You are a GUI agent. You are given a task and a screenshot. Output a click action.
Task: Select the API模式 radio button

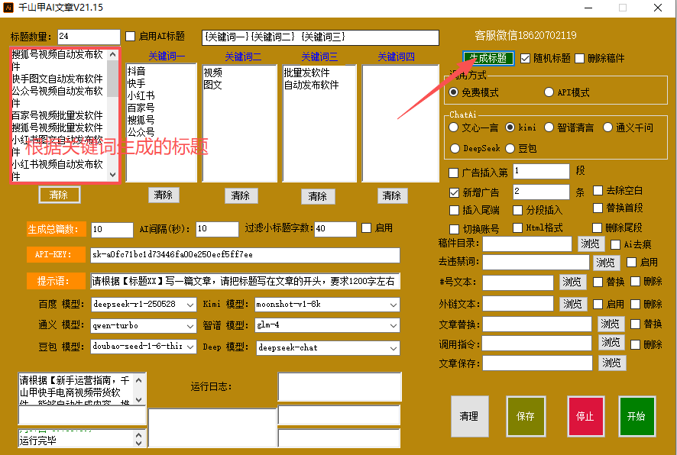tap(549, 92)
